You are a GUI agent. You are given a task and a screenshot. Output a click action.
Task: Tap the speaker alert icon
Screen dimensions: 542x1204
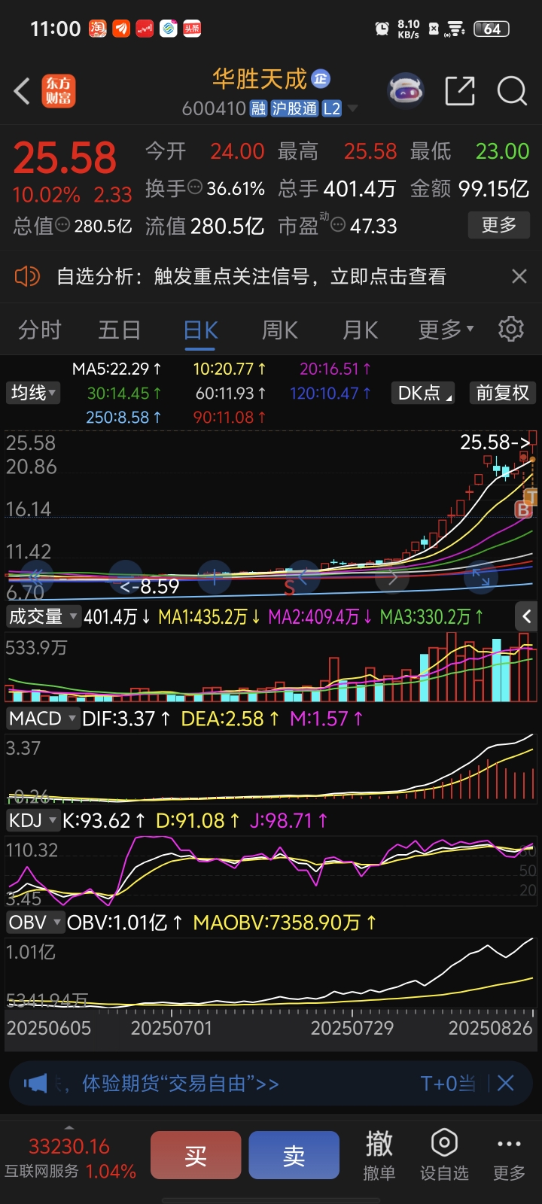click(x=27, y=276)
